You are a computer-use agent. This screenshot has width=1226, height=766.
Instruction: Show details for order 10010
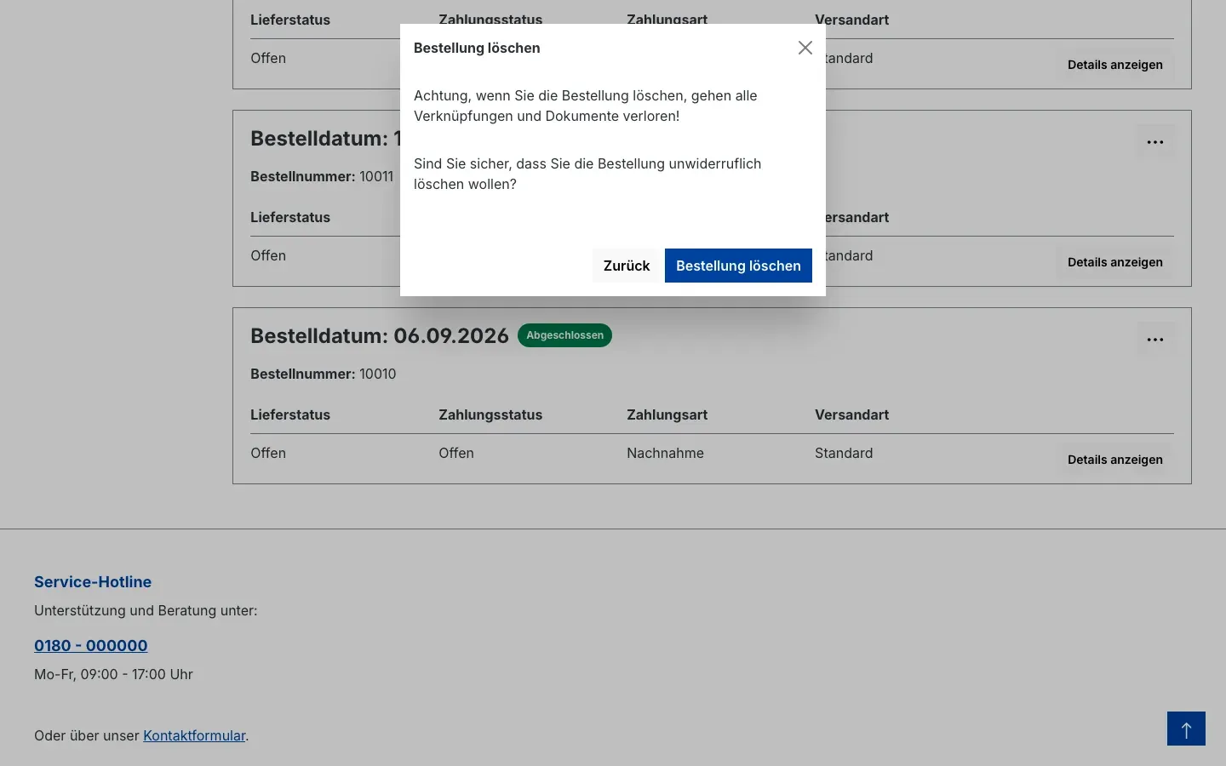pos(1114,460)
